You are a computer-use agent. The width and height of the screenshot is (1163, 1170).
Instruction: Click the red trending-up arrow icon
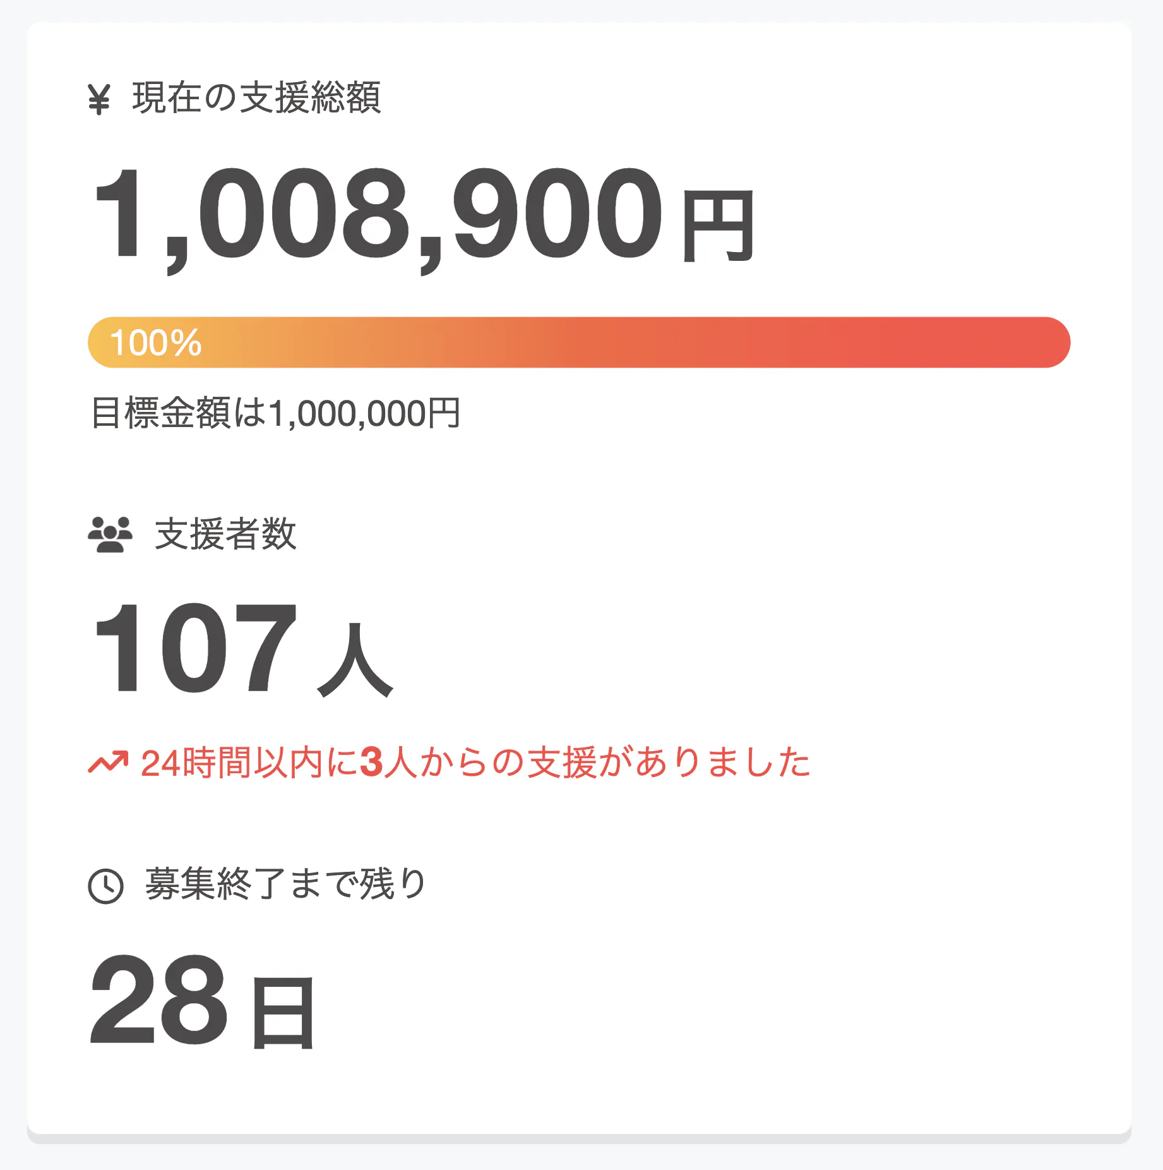point(108,762)
